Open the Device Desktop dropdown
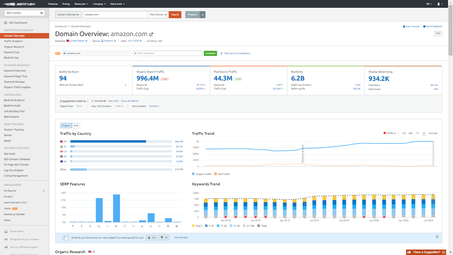Image resolution: width=453 pixels, height=255 pixels. (x=109, y=41)
